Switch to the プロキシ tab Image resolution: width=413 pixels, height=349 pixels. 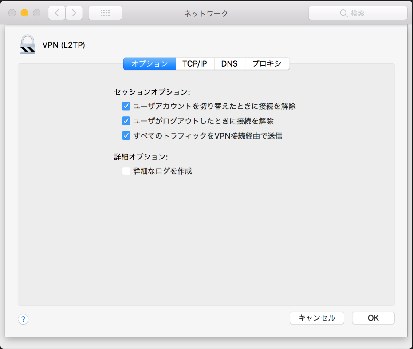click(x=267, y=63)
